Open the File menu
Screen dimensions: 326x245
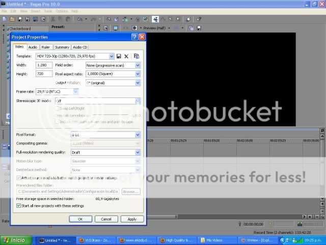4,11
